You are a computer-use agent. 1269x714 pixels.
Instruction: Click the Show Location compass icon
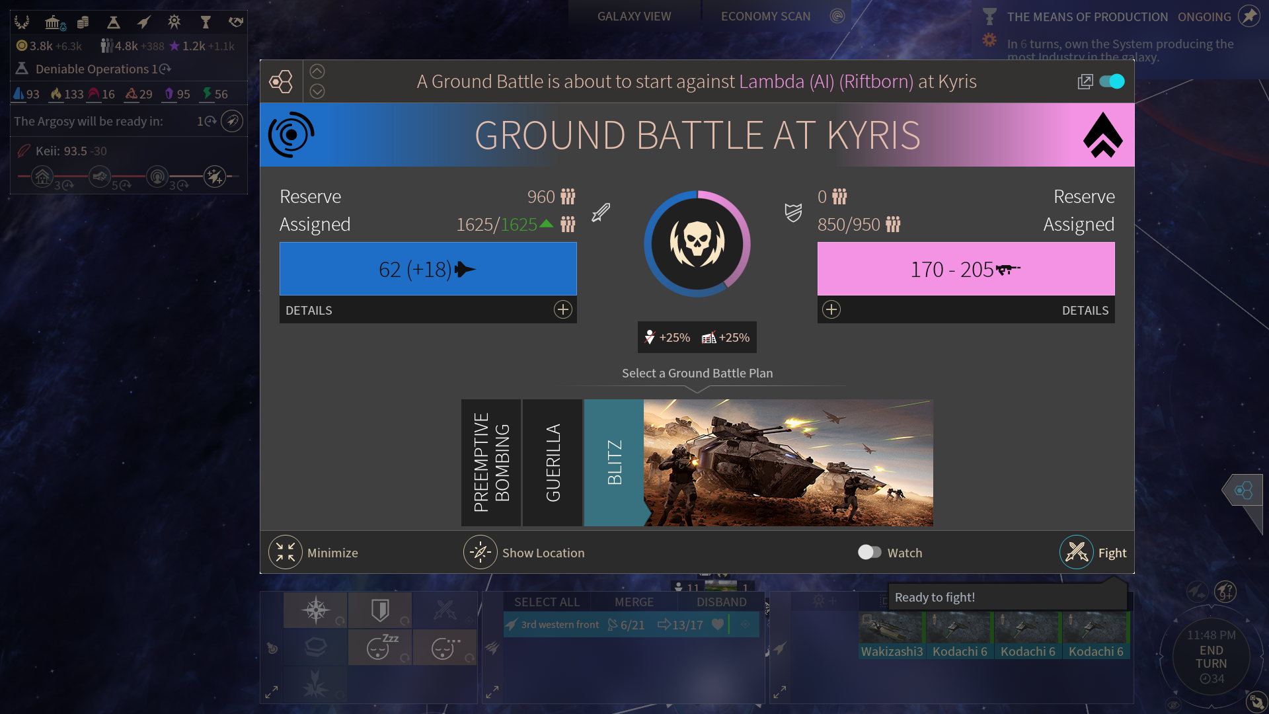point(481,552)
